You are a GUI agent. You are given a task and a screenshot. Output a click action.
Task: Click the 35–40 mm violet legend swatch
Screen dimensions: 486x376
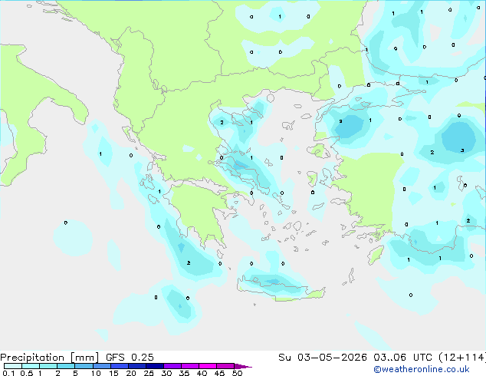[190, 366]
